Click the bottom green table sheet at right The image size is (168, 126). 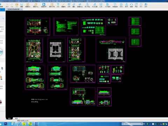(x=135, y=42)
